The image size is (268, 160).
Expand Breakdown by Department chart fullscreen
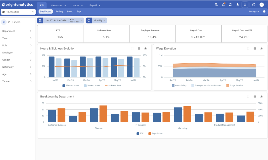[x=248, y=96]
